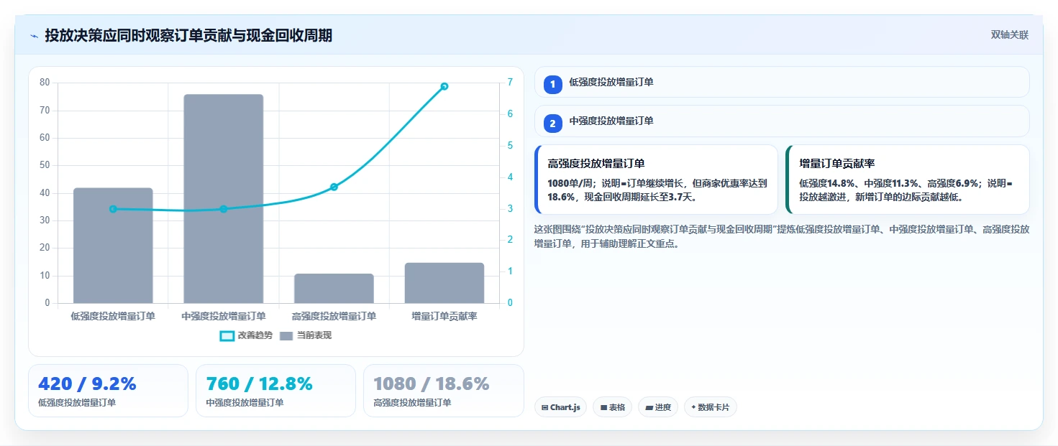Click the bar for 低强度投放增量订单
The image size is (1058, 446).
(x=113, y=246)
